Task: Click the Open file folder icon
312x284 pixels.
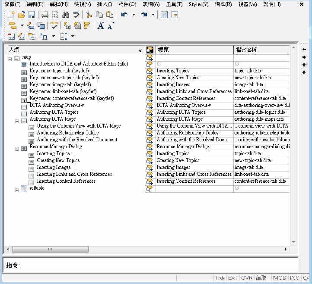Action: tap(22, 15)
